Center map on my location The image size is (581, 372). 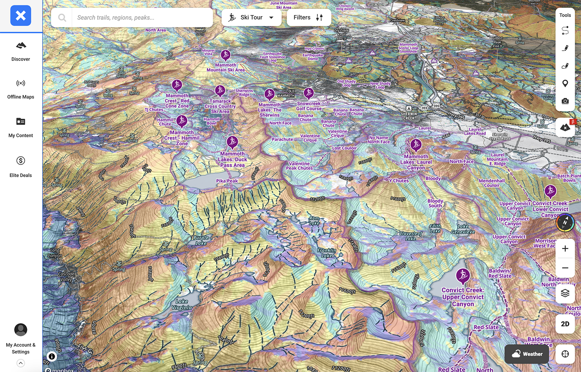565,354
